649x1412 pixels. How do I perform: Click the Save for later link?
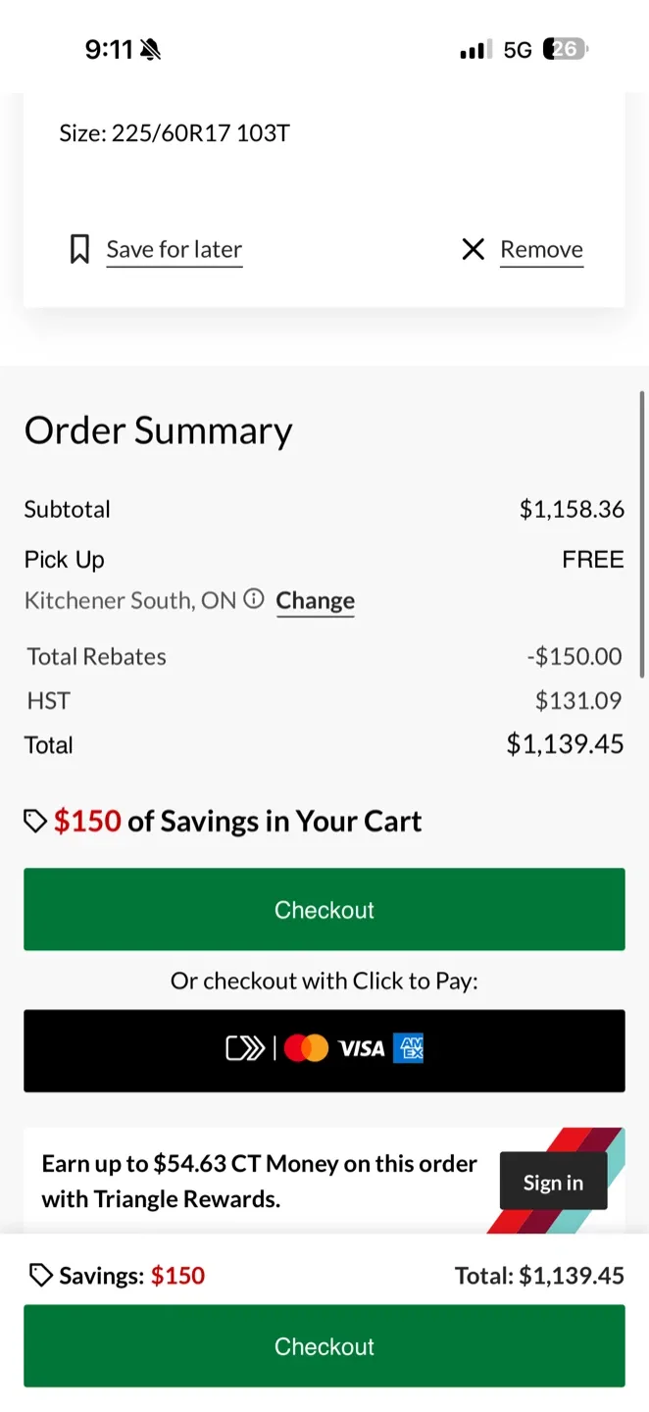174,249
